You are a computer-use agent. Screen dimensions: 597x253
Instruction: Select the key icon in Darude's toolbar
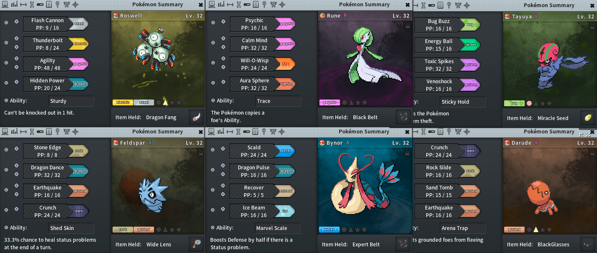pyautogui.click(x=449, y=132)
